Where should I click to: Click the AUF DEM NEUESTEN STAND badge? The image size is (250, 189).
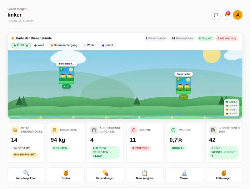[105, 152]
